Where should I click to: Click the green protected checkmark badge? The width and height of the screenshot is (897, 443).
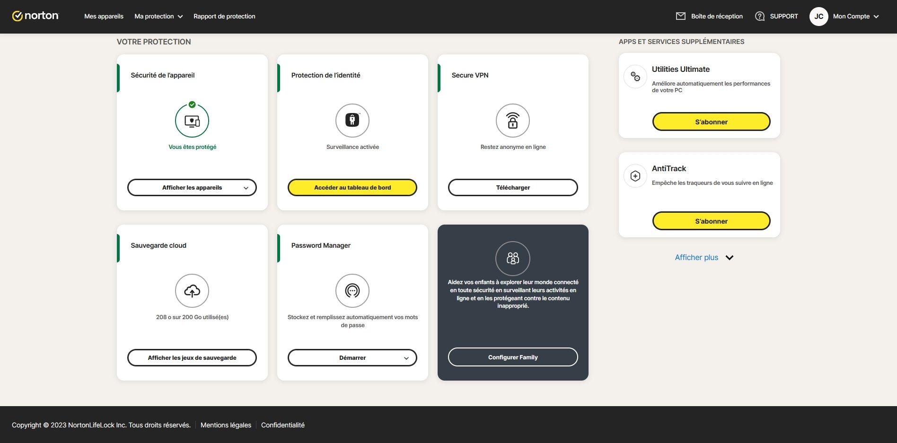pos(192,104)
